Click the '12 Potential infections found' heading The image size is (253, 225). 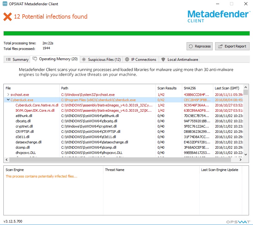coord(51,16)
